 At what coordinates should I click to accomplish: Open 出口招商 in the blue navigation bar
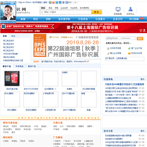point(134,19)
